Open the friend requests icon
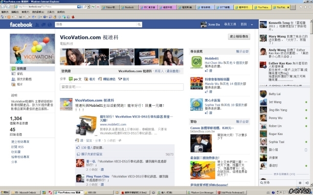This screenshot has height=195, width=313. pyautogui.click(x=37, y=25)
